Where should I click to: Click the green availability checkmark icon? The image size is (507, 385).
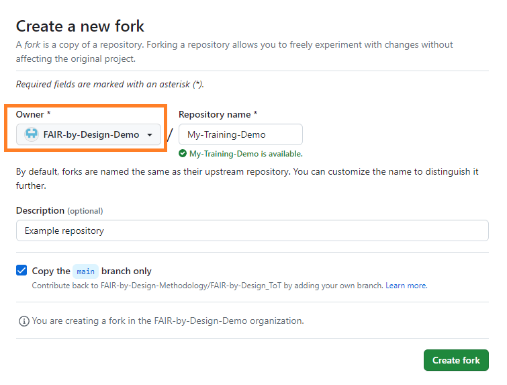(183, 153)
